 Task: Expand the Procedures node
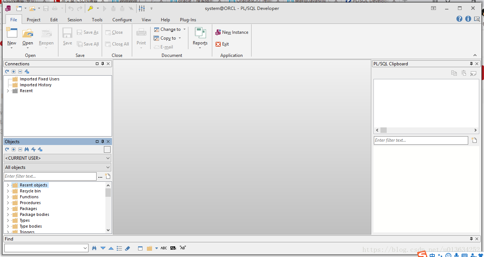coord(8,203)
